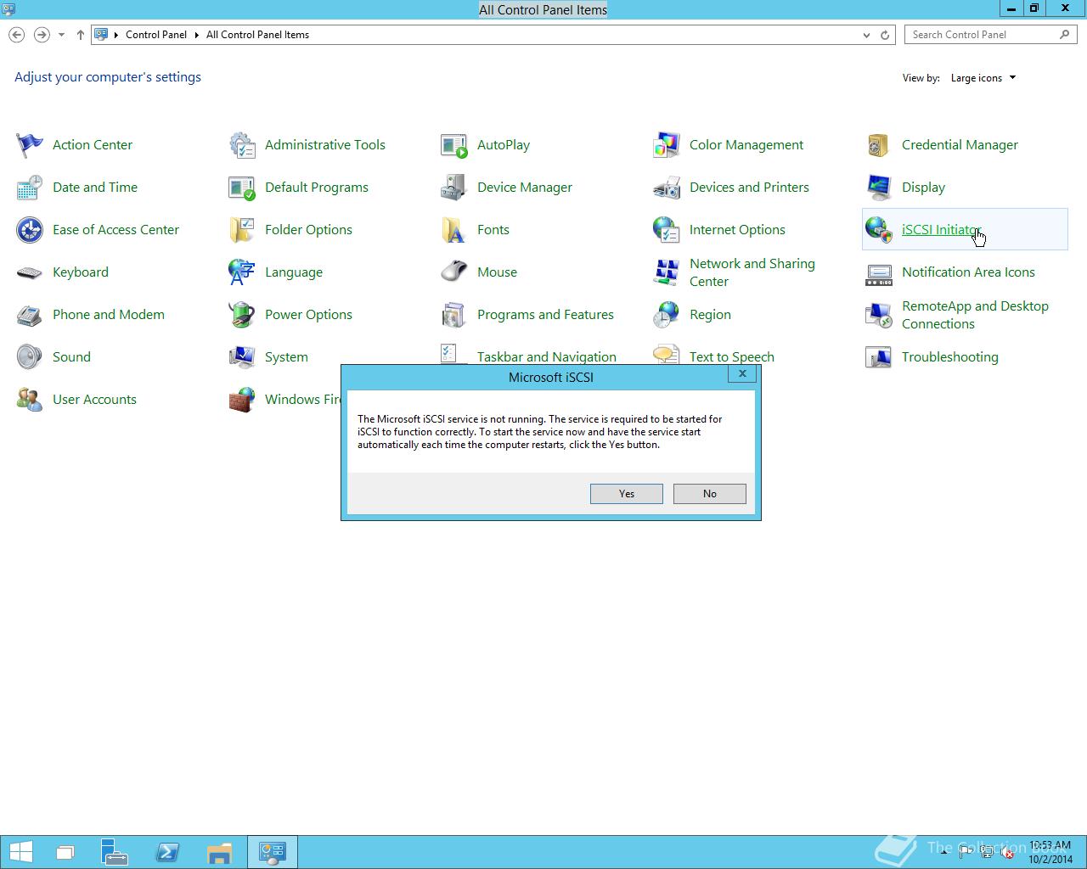The image size is (1087, 869).
Task: Open the AutoPlay icon
Action: 454,145
